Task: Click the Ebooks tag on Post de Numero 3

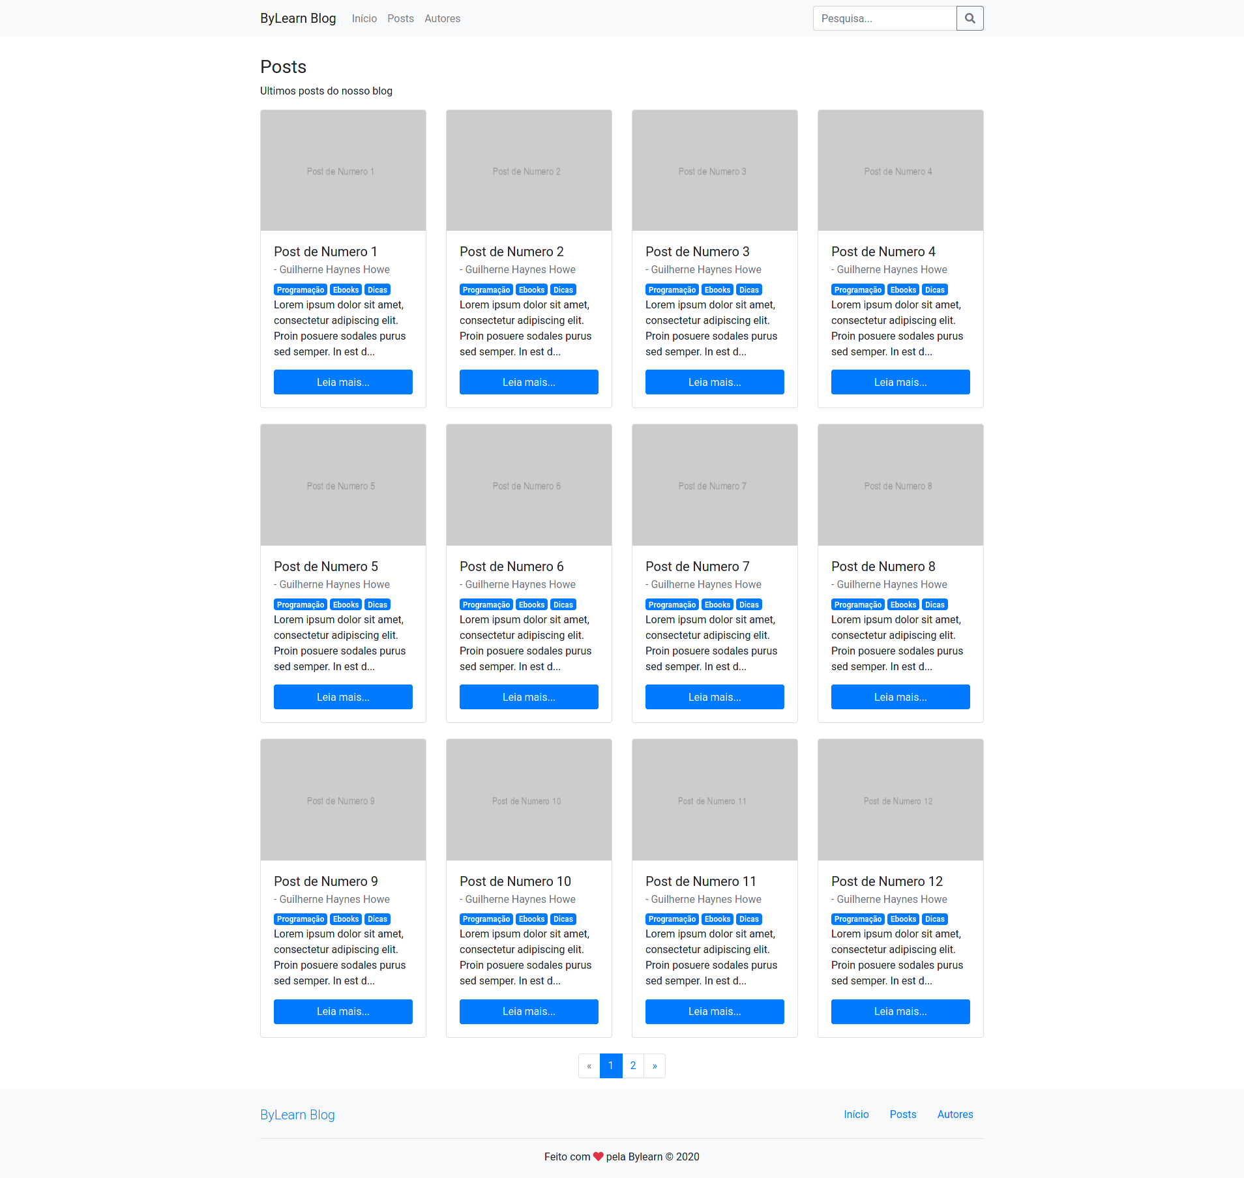Action: tap(717, 290)
